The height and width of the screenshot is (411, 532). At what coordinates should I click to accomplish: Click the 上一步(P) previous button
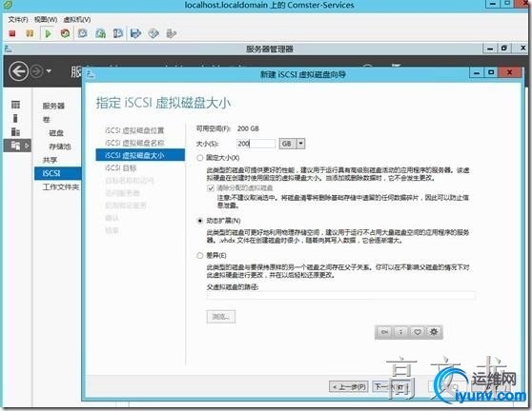[x=348, y=386]
